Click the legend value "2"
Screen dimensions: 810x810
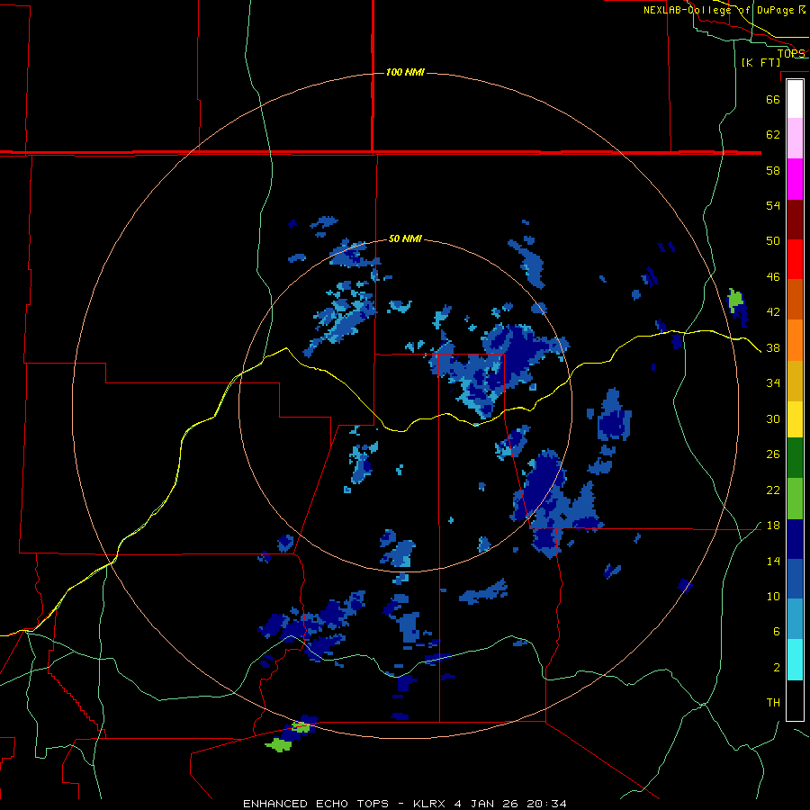point(776,668)
